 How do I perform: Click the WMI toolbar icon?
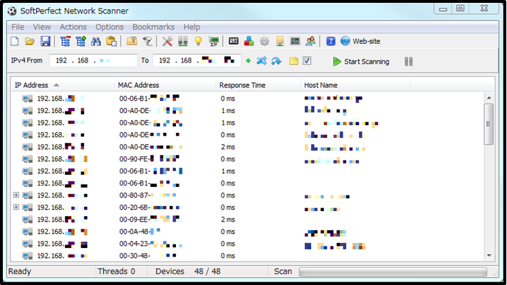point(234,41)
